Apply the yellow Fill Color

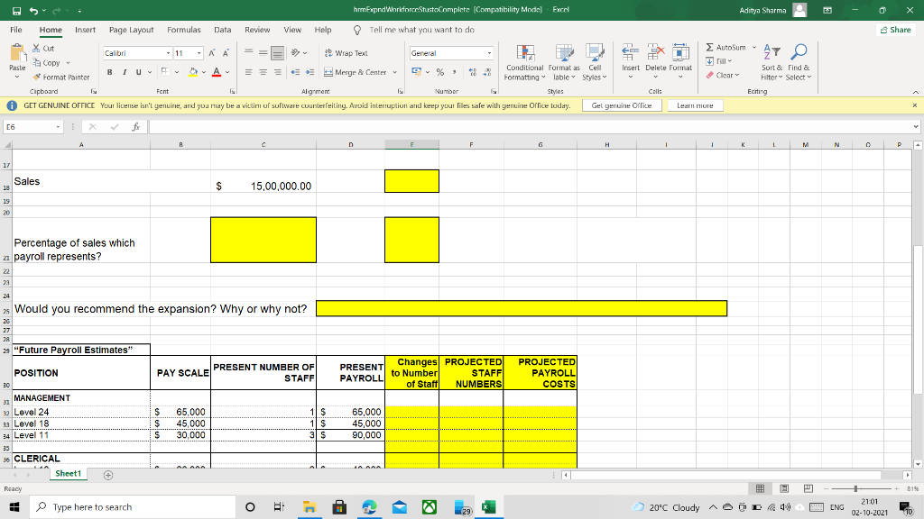point(193,72)
